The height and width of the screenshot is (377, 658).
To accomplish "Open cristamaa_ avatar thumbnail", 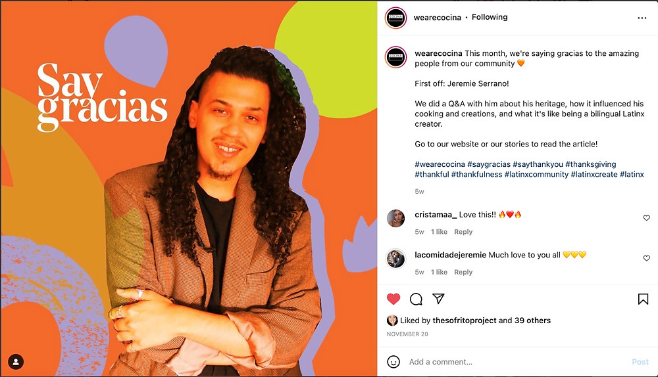I will pos(395,218).
